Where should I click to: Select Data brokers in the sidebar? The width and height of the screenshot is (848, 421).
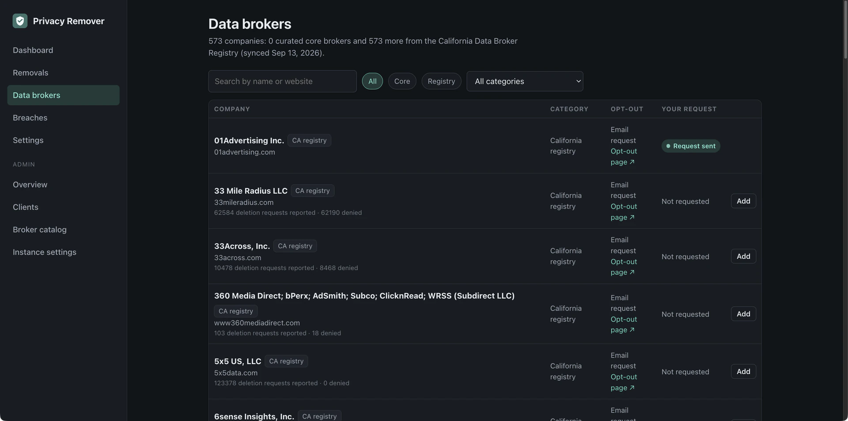[x=63, y=95]
